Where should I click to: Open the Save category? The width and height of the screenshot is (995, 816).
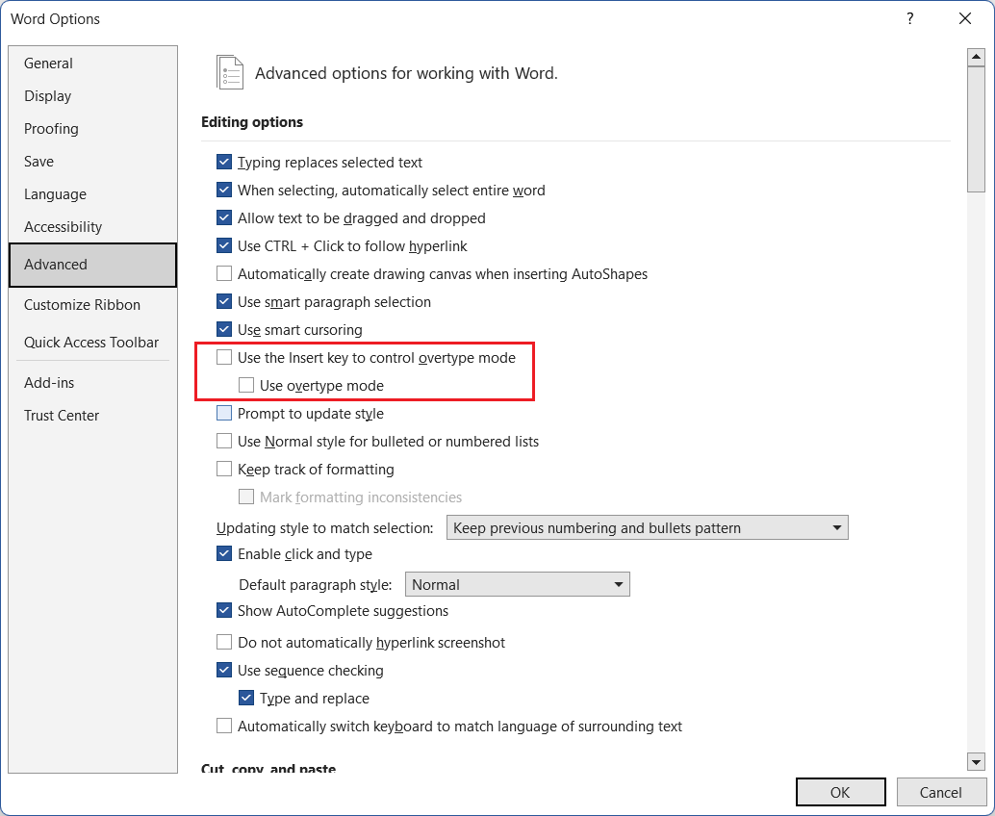click(92, 162)
